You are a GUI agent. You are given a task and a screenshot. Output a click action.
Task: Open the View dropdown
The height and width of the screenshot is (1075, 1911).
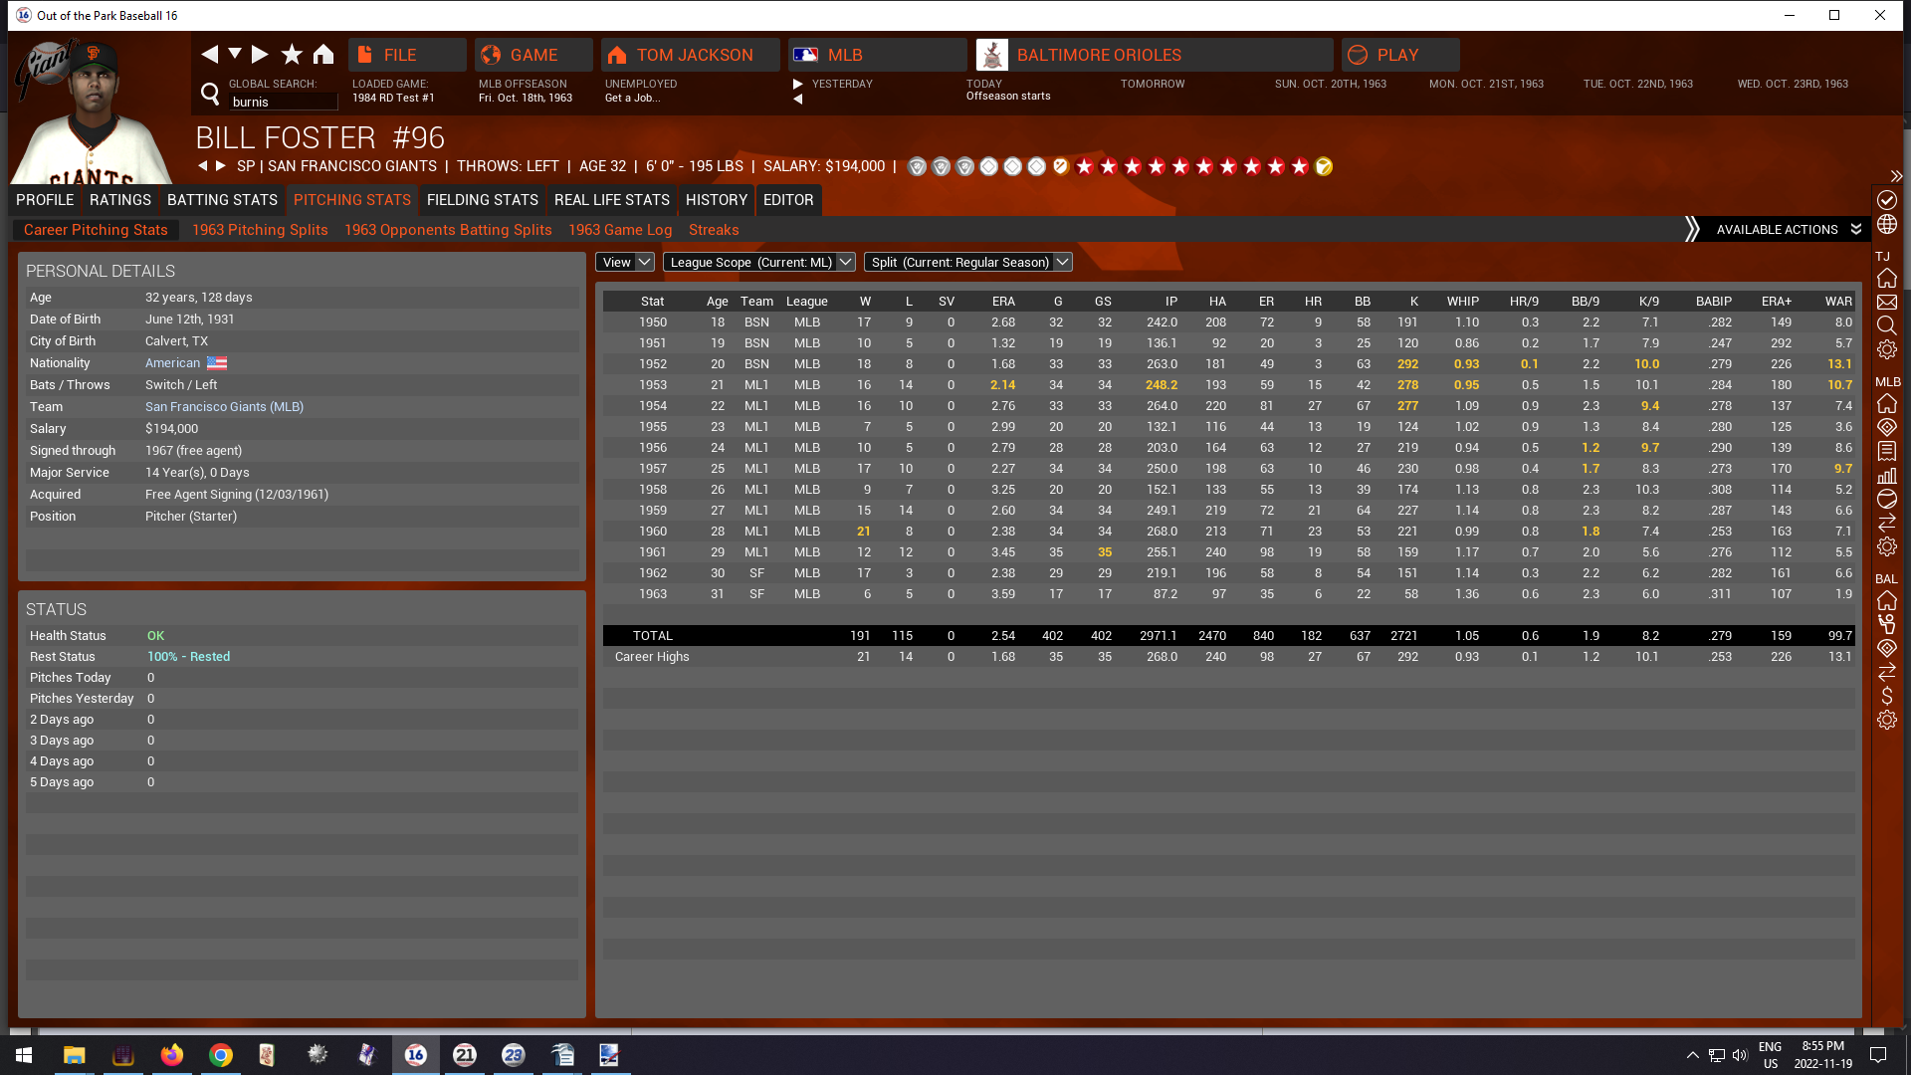coord(625,262)
